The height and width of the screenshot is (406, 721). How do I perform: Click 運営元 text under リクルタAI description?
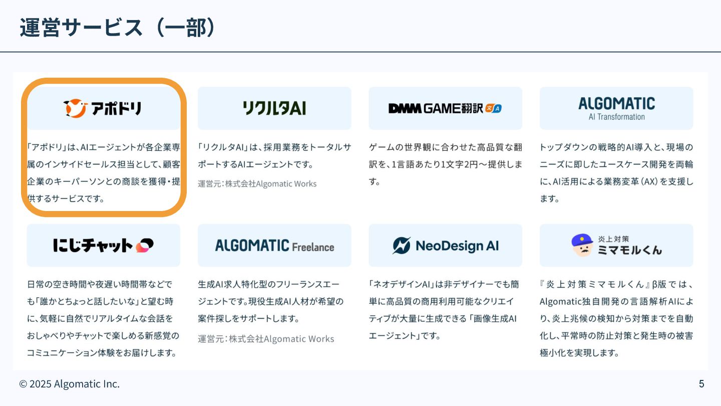coord(257,184)
